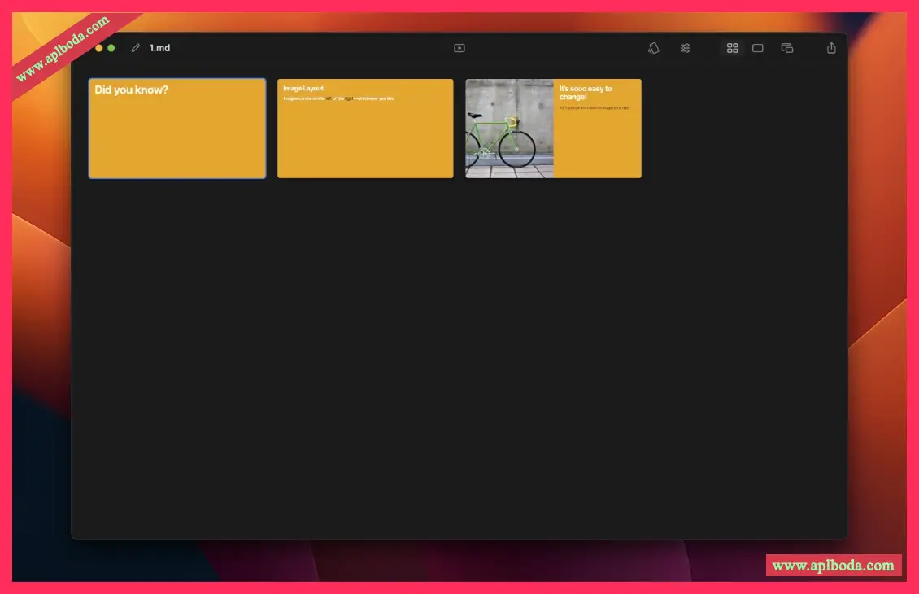Click the 'Did you know?' heading text
The image size is (919, 594).
pos(132,90)
